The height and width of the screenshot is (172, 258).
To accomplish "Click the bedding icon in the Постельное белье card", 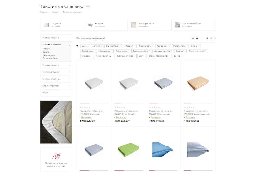I will click(177, 25).
